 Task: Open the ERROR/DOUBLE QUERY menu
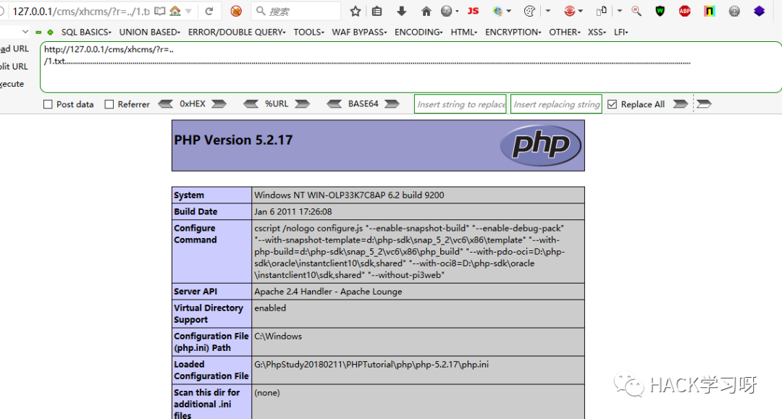tap(236, 32)
